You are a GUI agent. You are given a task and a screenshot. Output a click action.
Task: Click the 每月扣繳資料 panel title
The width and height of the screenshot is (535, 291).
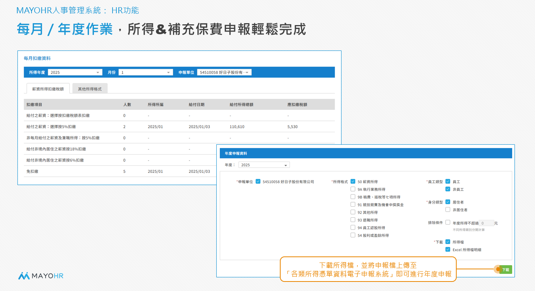click(x=37, y=58)
